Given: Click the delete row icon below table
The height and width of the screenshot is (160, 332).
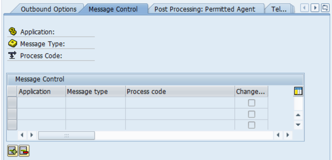Looking at the screenshot, I should [24, 151].
